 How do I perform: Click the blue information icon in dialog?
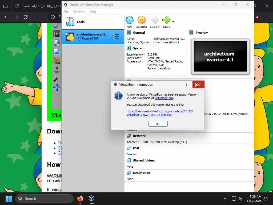118,96
